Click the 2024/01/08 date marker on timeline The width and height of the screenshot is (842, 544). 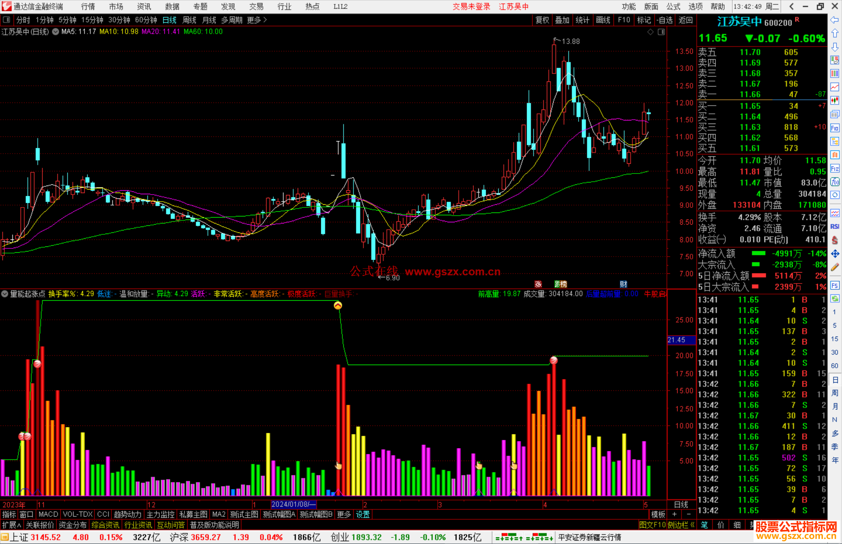tap(293, 504)
